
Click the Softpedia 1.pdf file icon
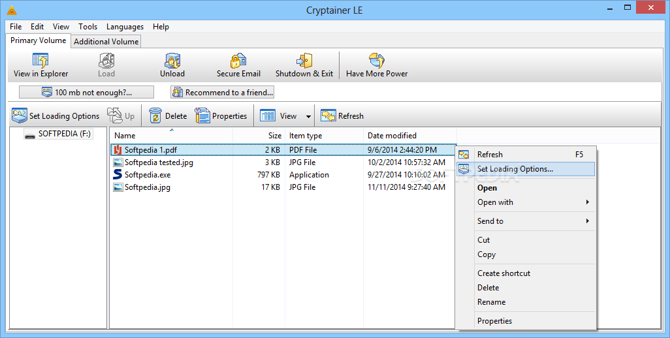[118, 150]
